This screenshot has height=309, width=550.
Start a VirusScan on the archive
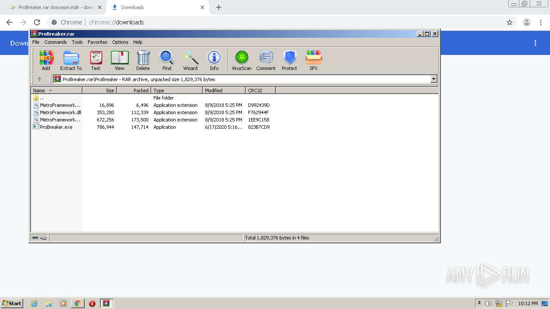pos(241,60)
